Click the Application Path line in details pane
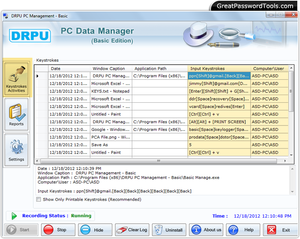 coord(128,177)
